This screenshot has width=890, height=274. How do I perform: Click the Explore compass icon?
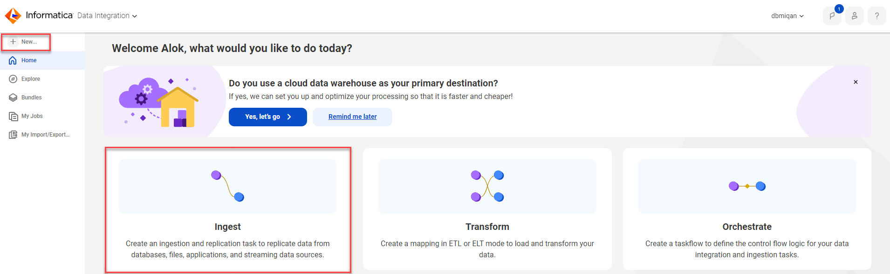click(x=13, y=79)
